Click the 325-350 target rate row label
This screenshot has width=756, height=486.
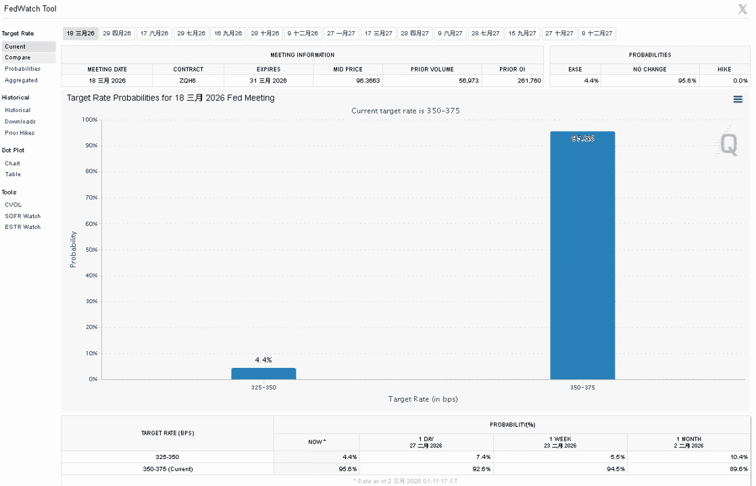[168, 457]
